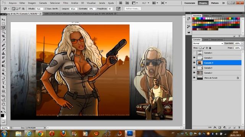The width and height of the screenshot is (245, 137).
Task: Select the Pen tool
Action: point(3,79)
